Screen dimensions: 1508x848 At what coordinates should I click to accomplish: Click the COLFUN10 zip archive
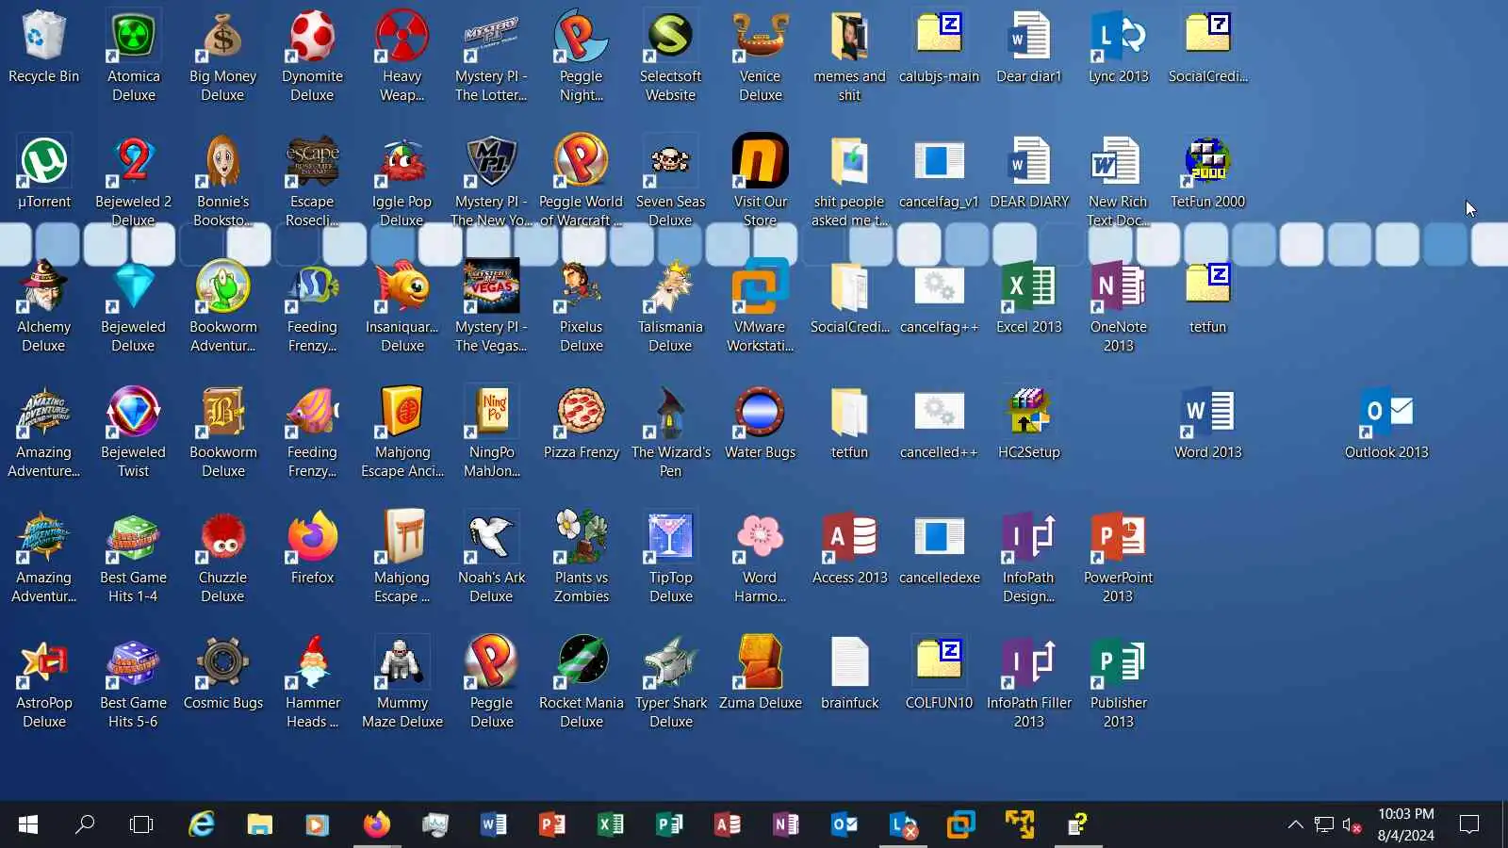[940, 674]
